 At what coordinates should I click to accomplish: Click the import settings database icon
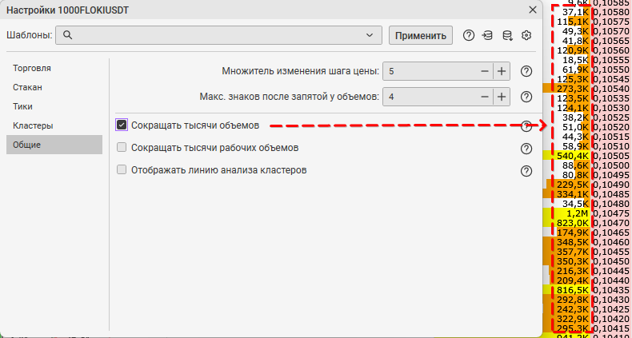487,35
